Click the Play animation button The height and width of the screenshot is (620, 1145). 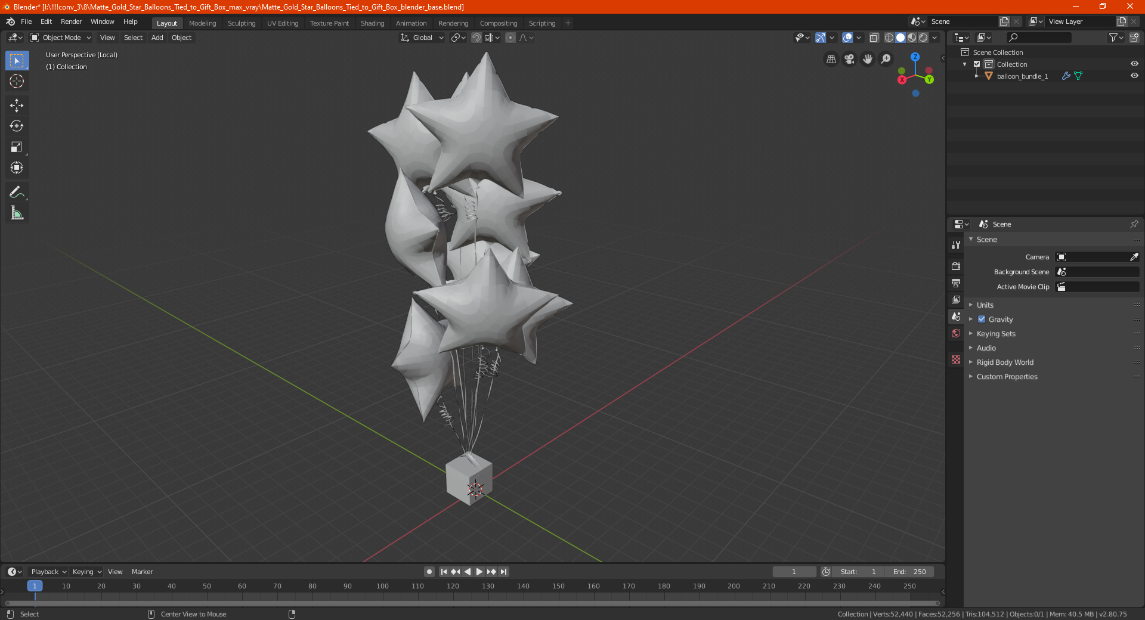479,572
